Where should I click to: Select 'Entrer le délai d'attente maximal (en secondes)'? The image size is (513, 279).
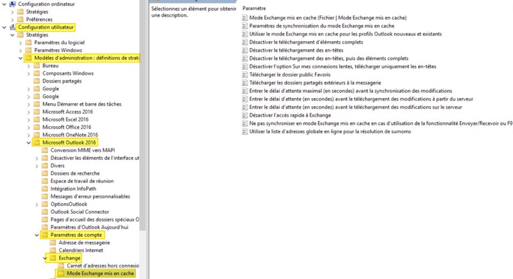350,91
